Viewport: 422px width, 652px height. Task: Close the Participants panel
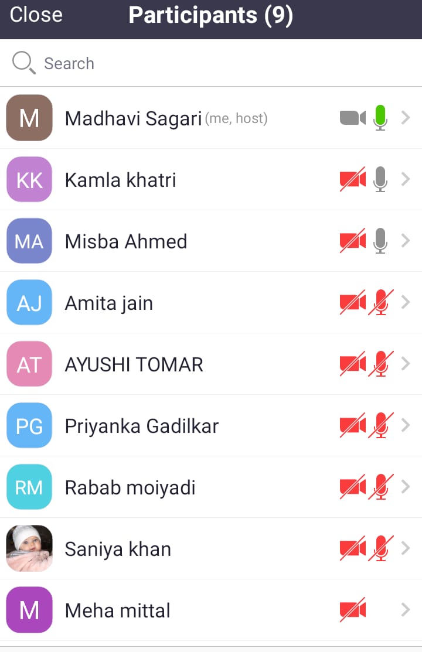pyautogui.click(x=36, y=15)
